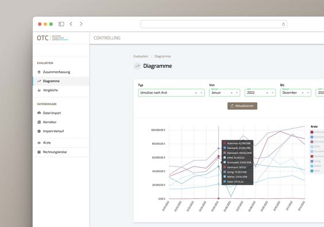324x227 pixels.
Task: Open the Dezember month dropdown arrow
Action: point(308,93)
